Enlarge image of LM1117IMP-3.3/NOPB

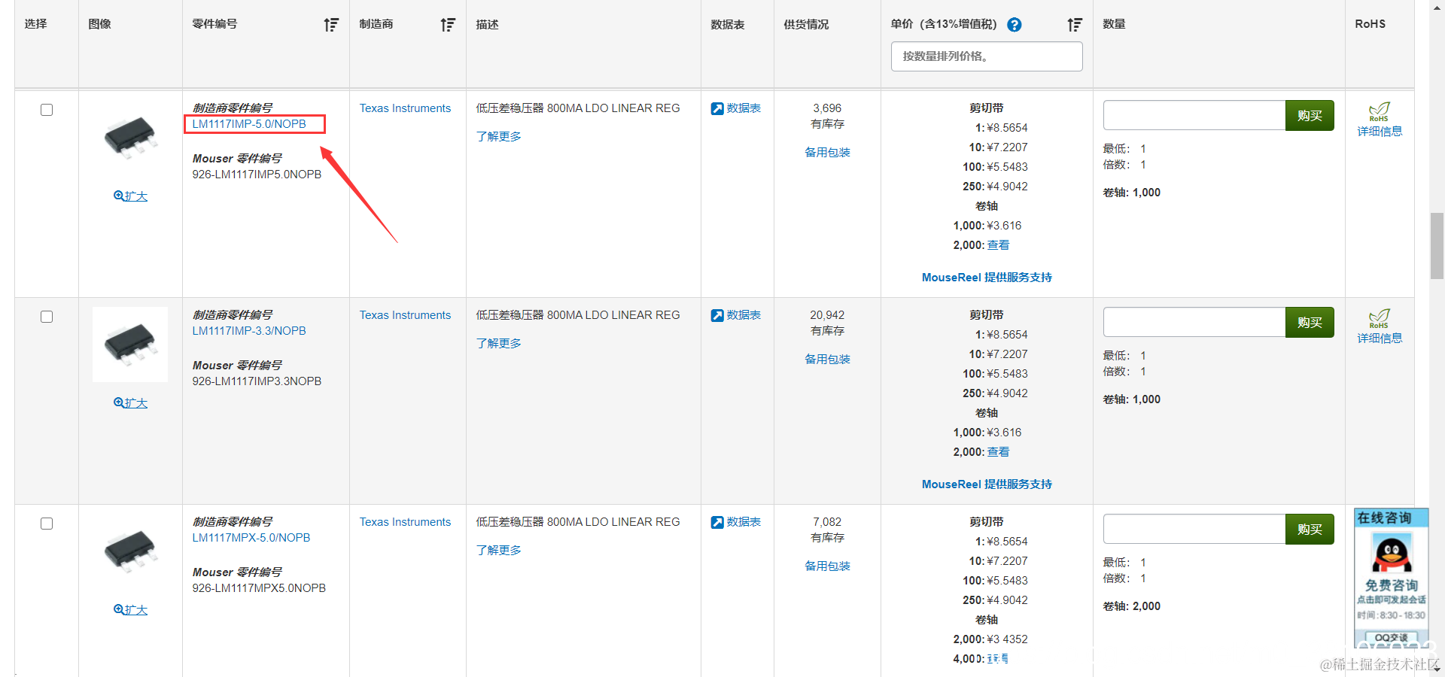point(130,403)
